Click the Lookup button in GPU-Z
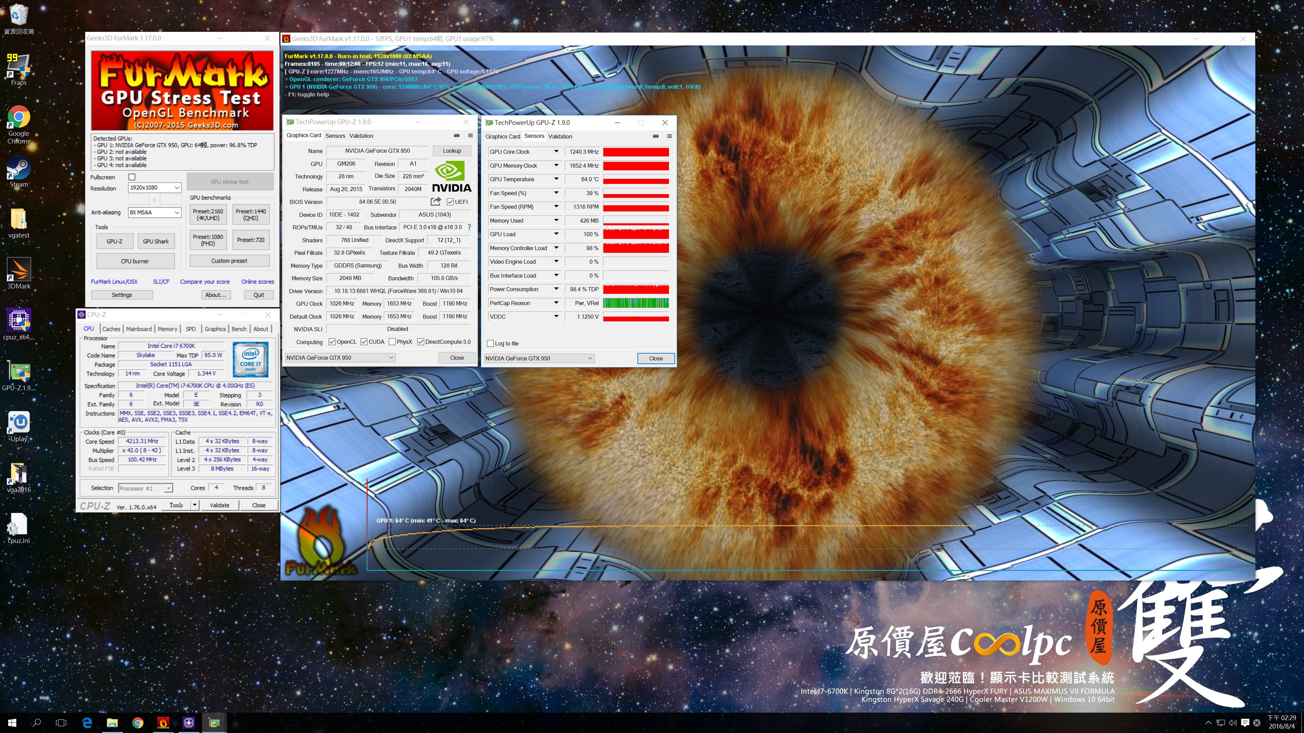 click(x=452, y=151)
